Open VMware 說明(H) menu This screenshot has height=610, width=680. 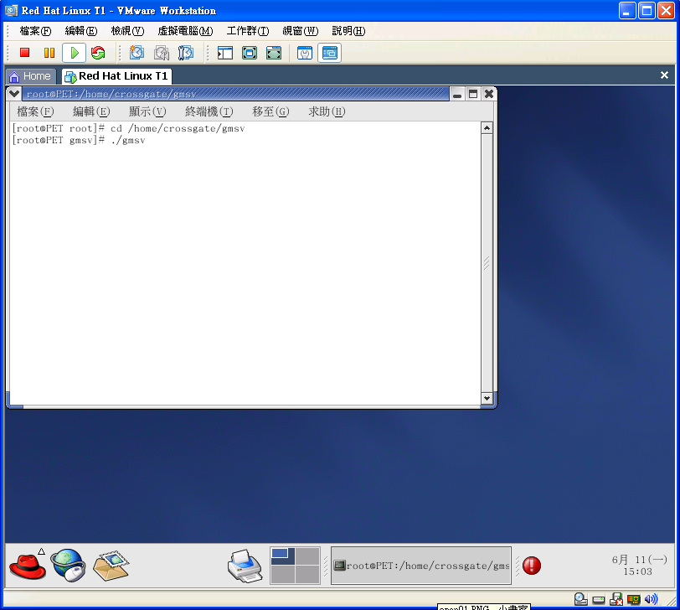(x=348, y=31)
